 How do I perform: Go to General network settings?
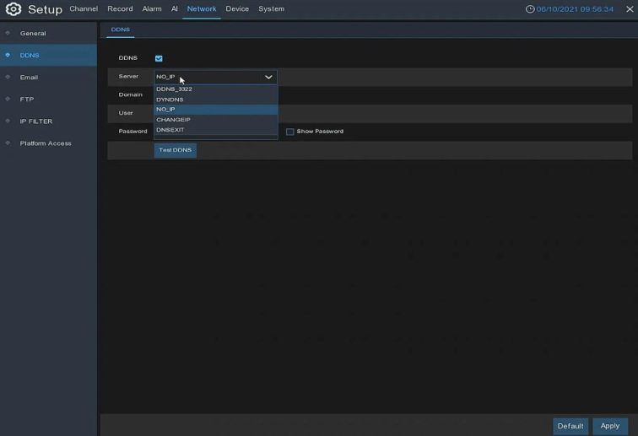pos(48,34)
